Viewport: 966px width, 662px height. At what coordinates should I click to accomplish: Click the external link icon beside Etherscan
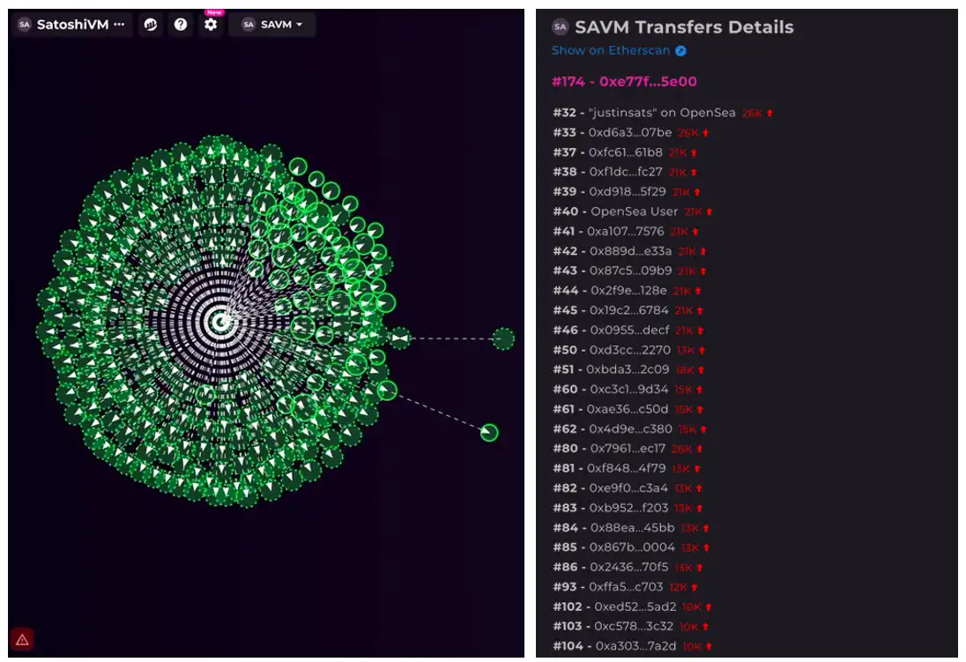(680, 51)
